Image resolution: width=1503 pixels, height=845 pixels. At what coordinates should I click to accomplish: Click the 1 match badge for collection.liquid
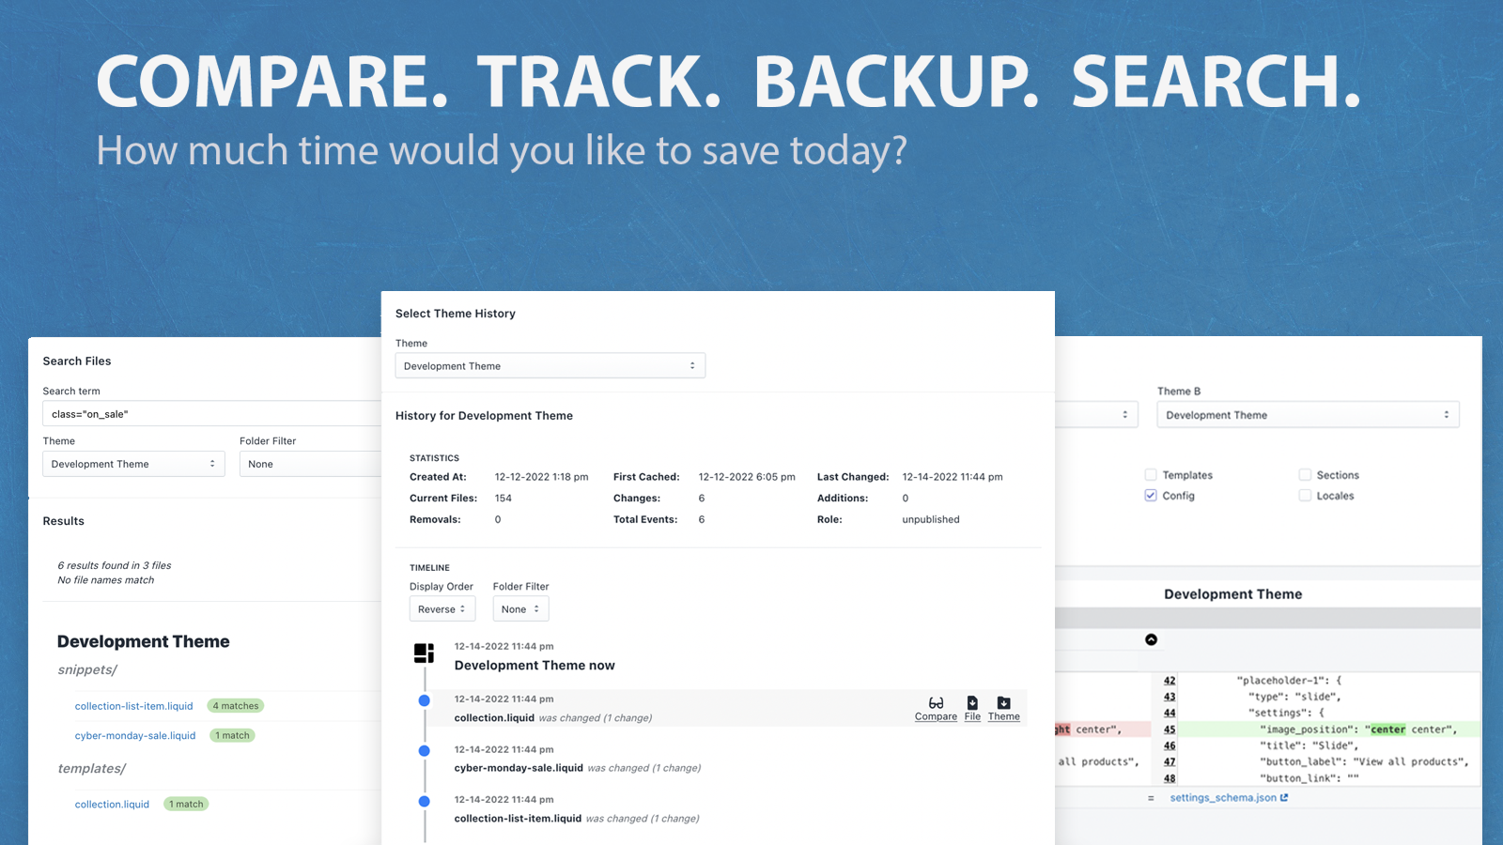[186, 805]
